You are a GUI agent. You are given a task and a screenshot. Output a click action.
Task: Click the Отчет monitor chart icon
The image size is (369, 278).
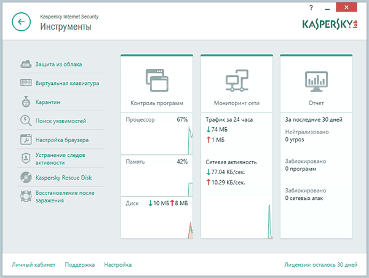click(x=316, y=81)
